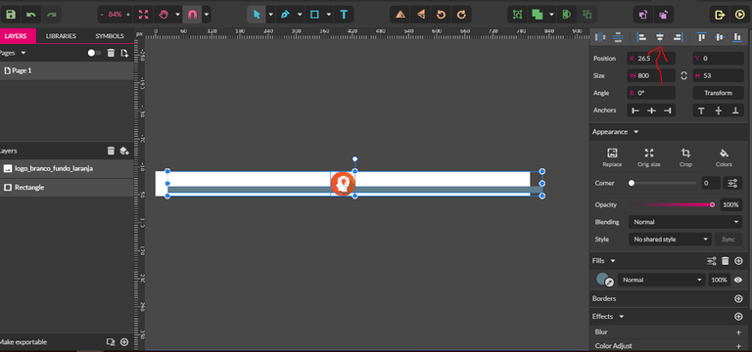Image resolution: width=752 pixels, height=352 pixels.
Task: Distribute the selection horizontally
Action: [x=600, y=37]
